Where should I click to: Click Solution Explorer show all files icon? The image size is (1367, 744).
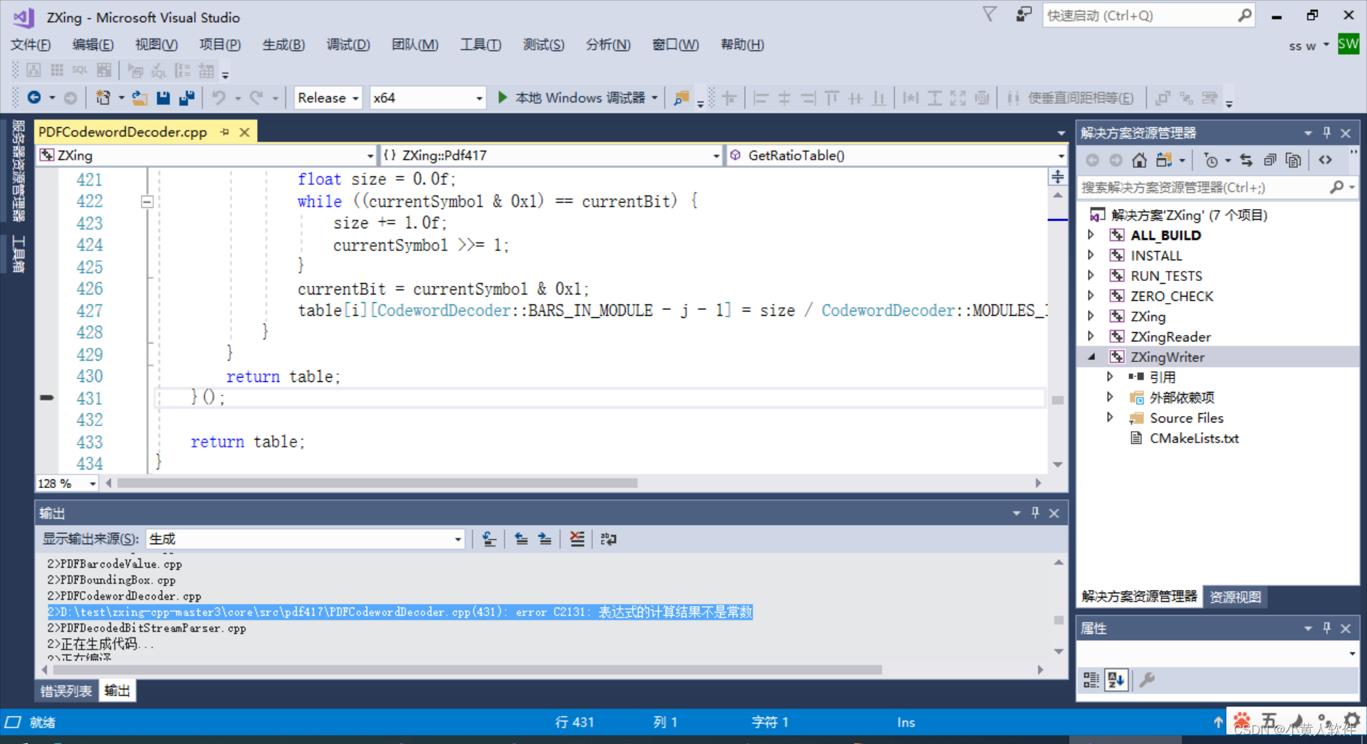click(1293, 160)
